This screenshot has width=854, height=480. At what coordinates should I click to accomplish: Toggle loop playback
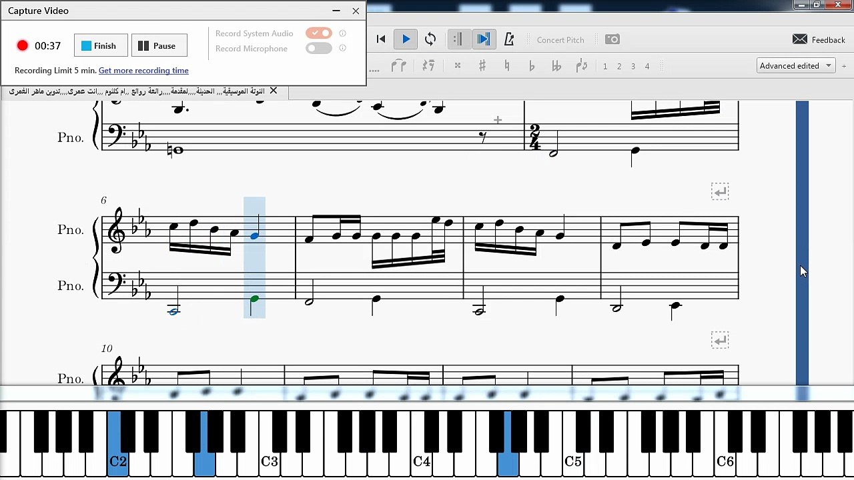pos(430,39)
